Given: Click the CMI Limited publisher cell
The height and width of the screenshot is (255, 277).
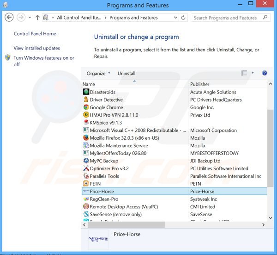Looking at the screenshot, I should click(x=203, y=207).
